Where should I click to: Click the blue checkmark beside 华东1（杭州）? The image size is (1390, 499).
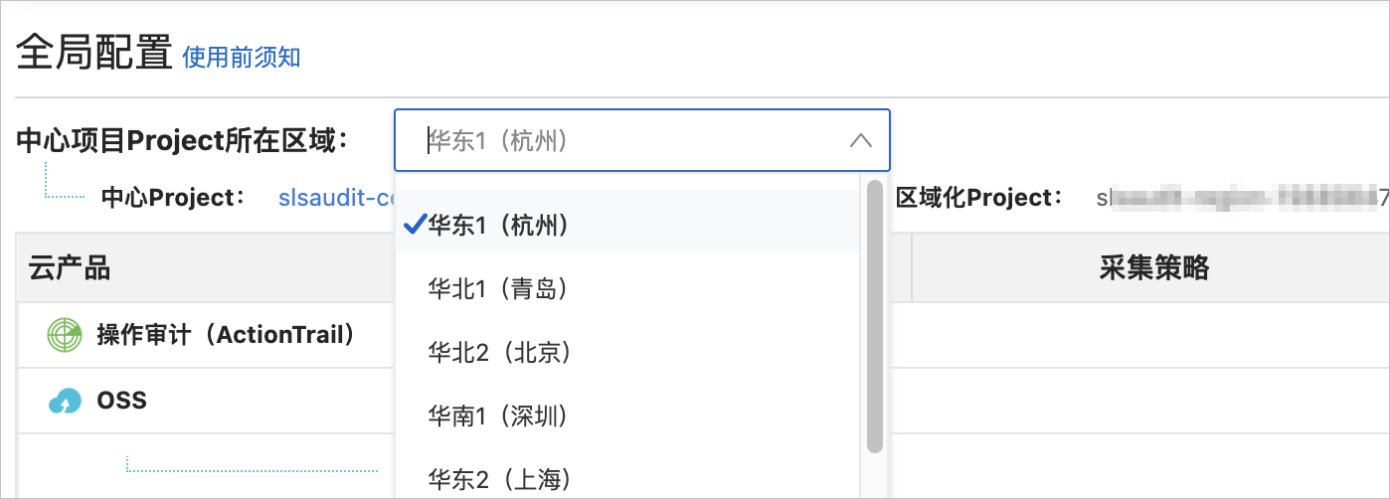coord(415,226)
